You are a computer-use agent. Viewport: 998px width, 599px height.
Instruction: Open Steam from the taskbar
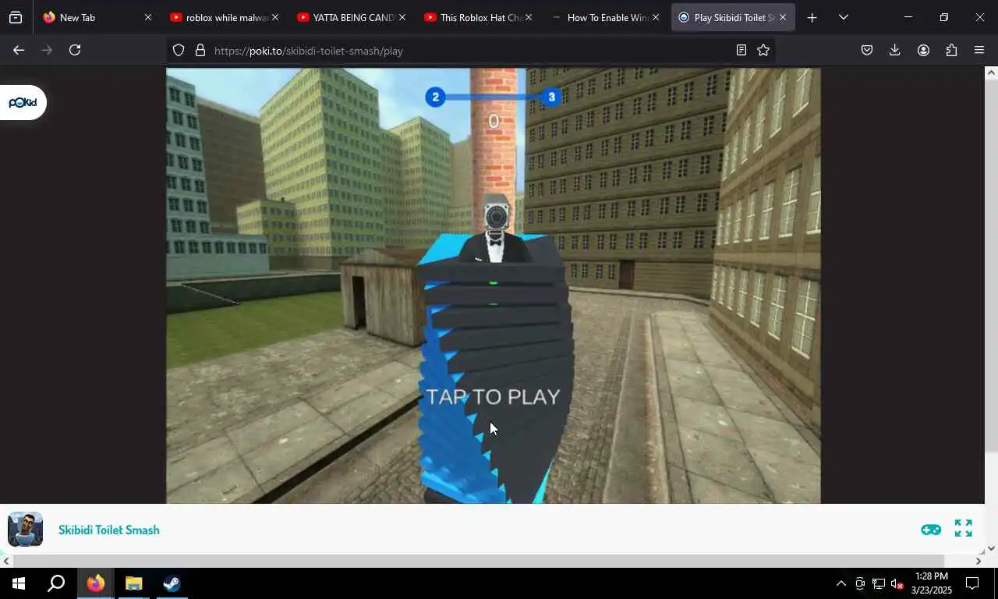tap(172, 583)
